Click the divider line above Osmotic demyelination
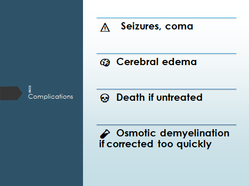 [x=167, y=125]
